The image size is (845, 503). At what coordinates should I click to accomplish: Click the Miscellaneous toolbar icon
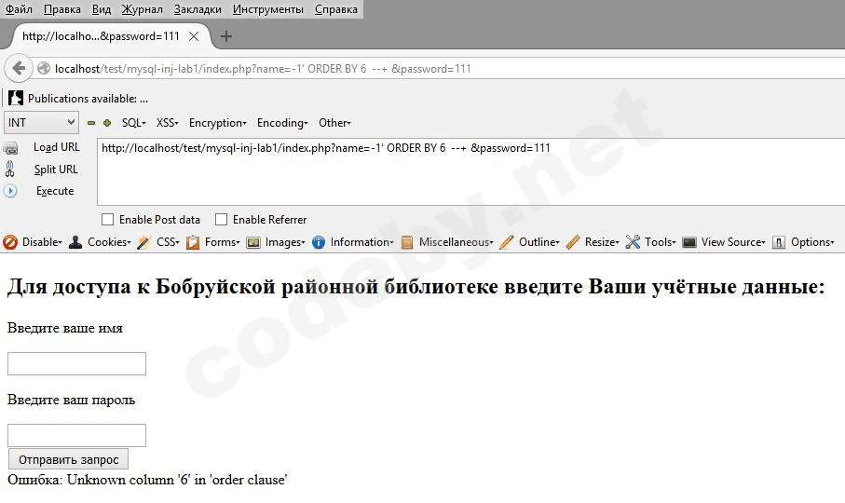click(407, 242)
